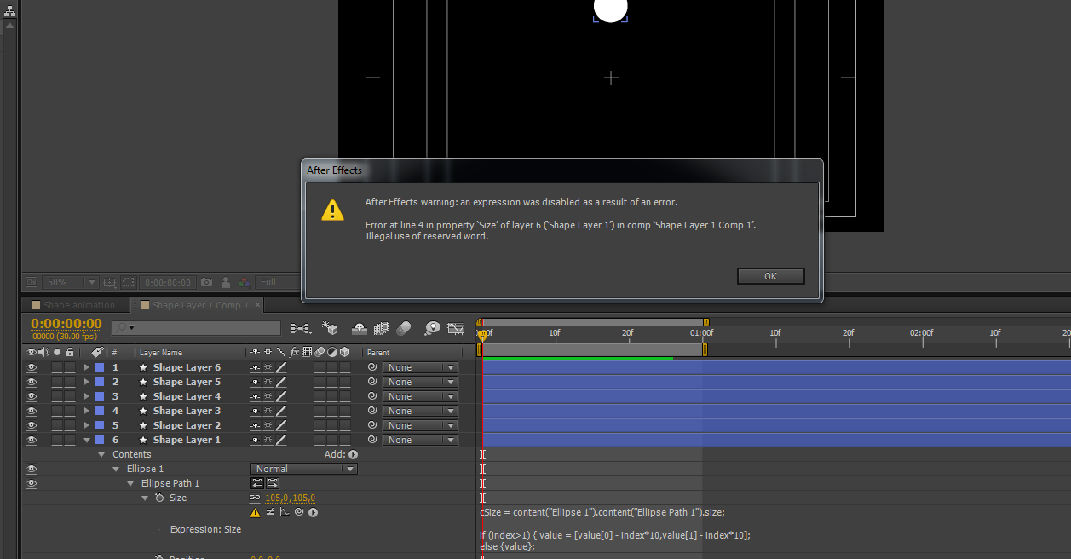Image resolution: width=1071 pixels, height=559 pixels.
Task: Open the 50% magnification dropdown
Action: pyautogui.click(x=72, y=282)
